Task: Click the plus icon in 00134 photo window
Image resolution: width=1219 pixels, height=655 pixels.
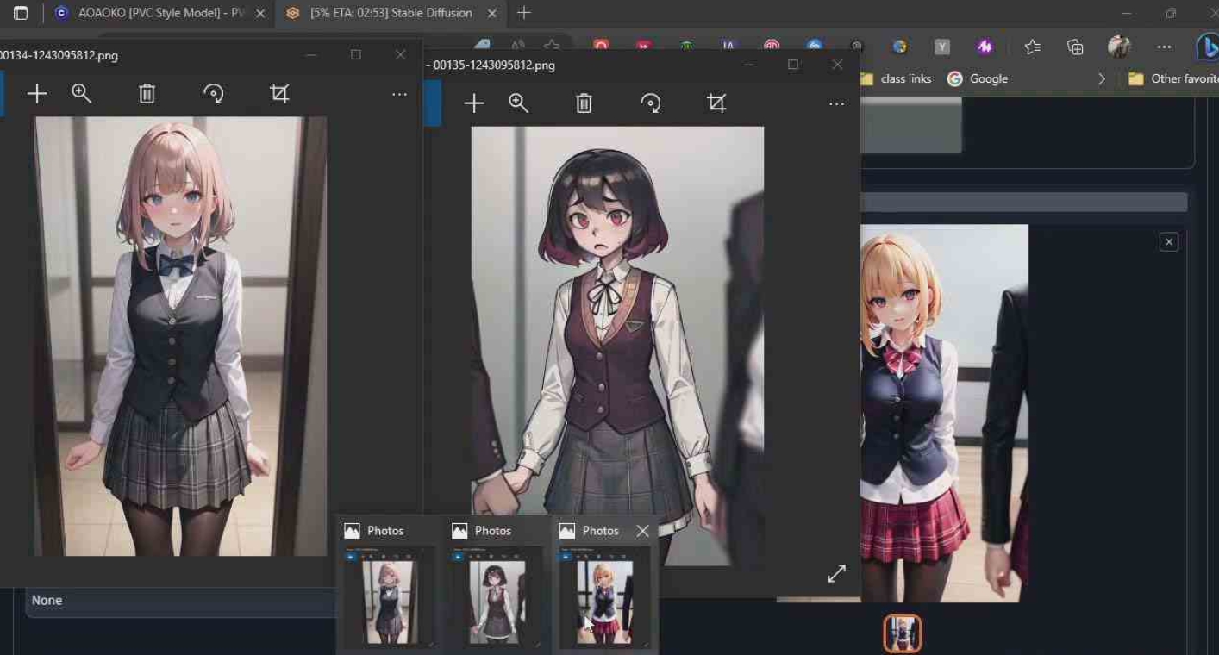Action: coord(36,93)
